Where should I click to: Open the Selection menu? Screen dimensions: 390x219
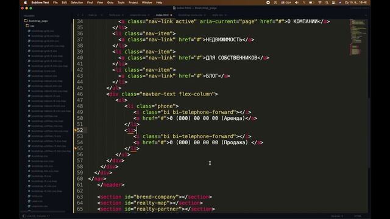coord(77,2)
